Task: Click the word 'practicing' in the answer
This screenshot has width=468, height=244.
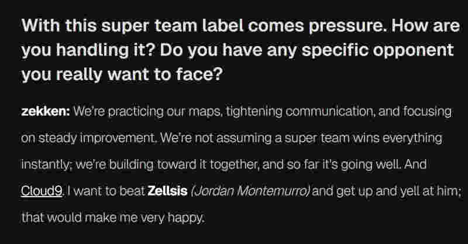Action: coord(135,111)
